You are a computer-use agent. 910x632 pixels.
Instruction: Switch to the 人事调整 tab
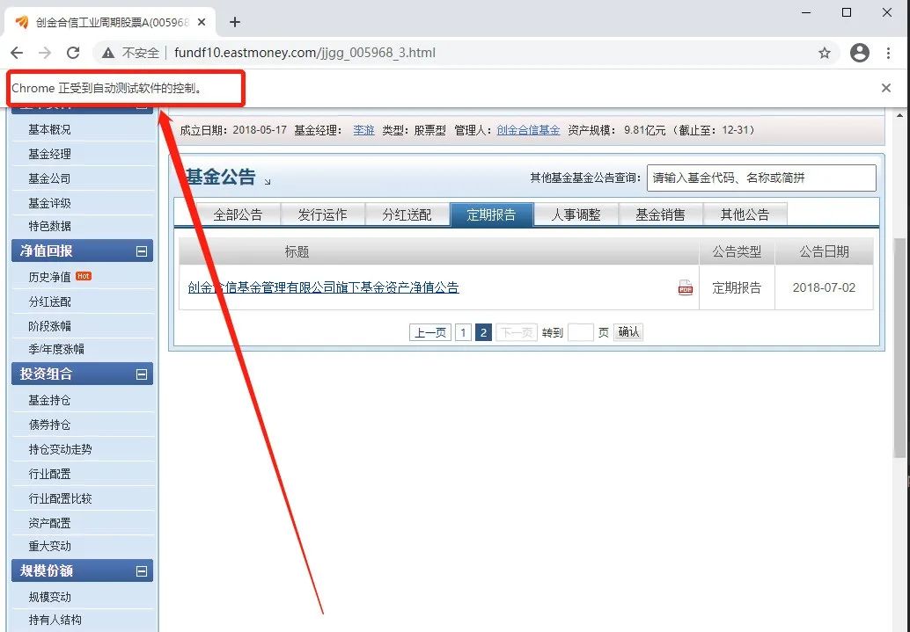click(x=576, y=214)
